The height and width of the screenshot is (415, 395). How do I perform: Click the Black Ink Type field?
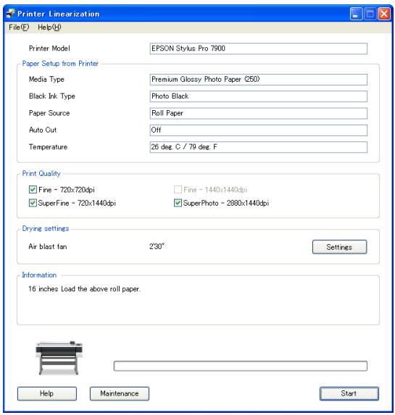[258, 96]
